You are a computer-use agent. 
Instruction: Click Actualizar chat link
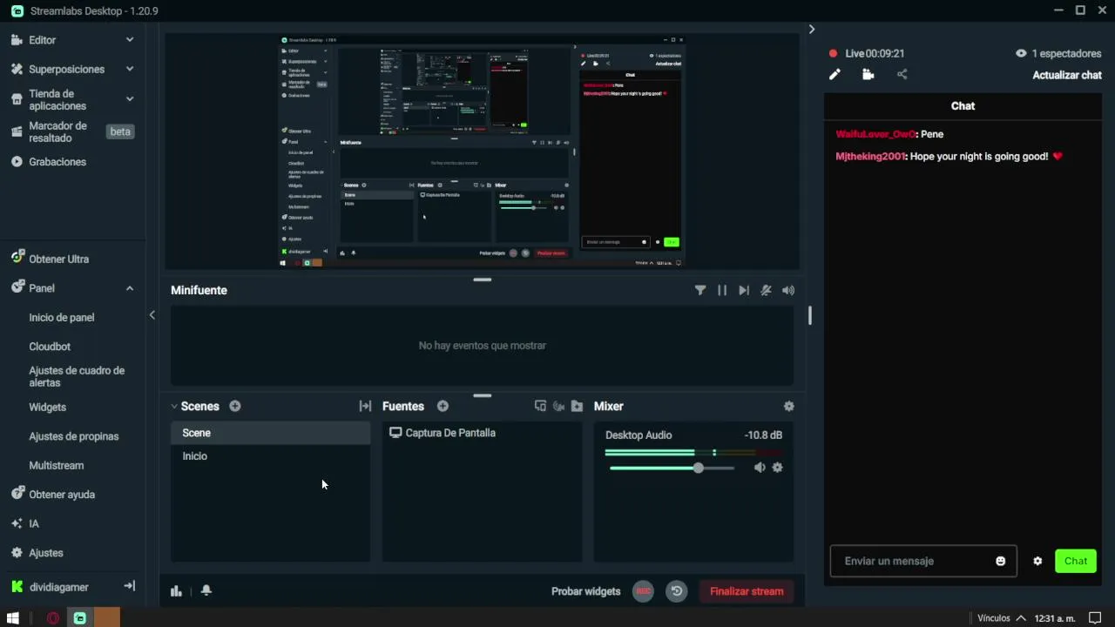pos(1067,75)
